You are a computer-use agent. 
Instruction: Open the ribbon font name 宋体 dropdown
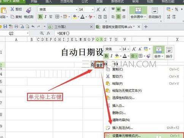76,9
